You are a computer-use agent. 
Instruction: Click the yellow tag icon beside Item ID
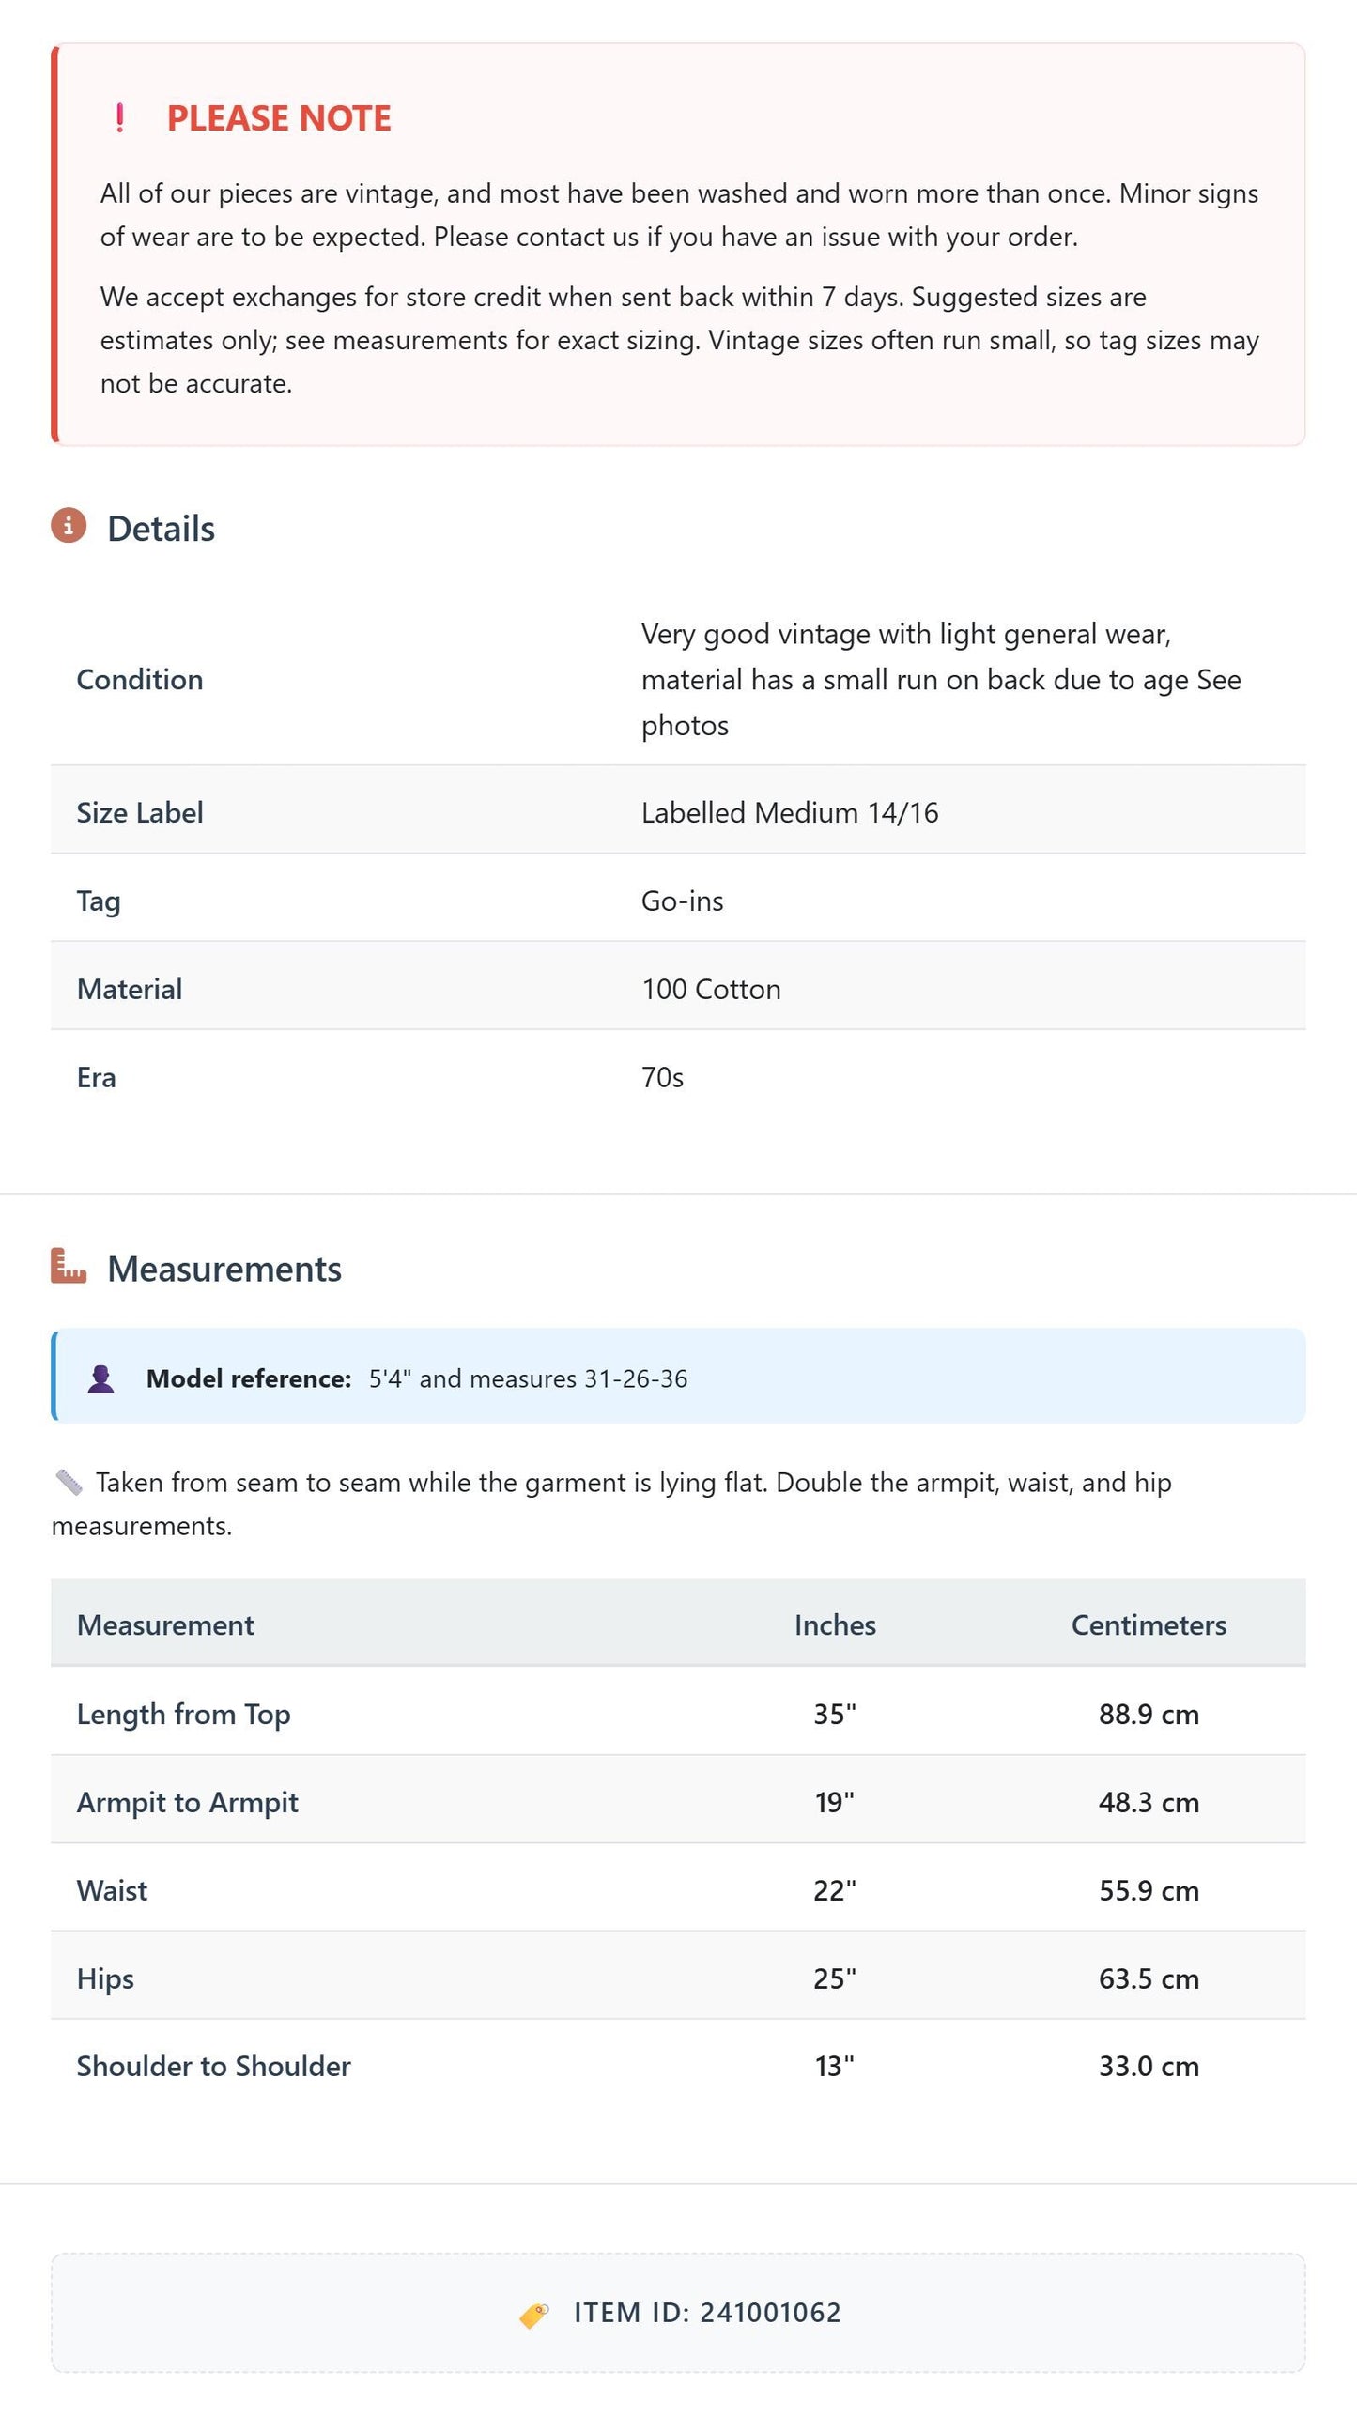[x=534, y=2315]
